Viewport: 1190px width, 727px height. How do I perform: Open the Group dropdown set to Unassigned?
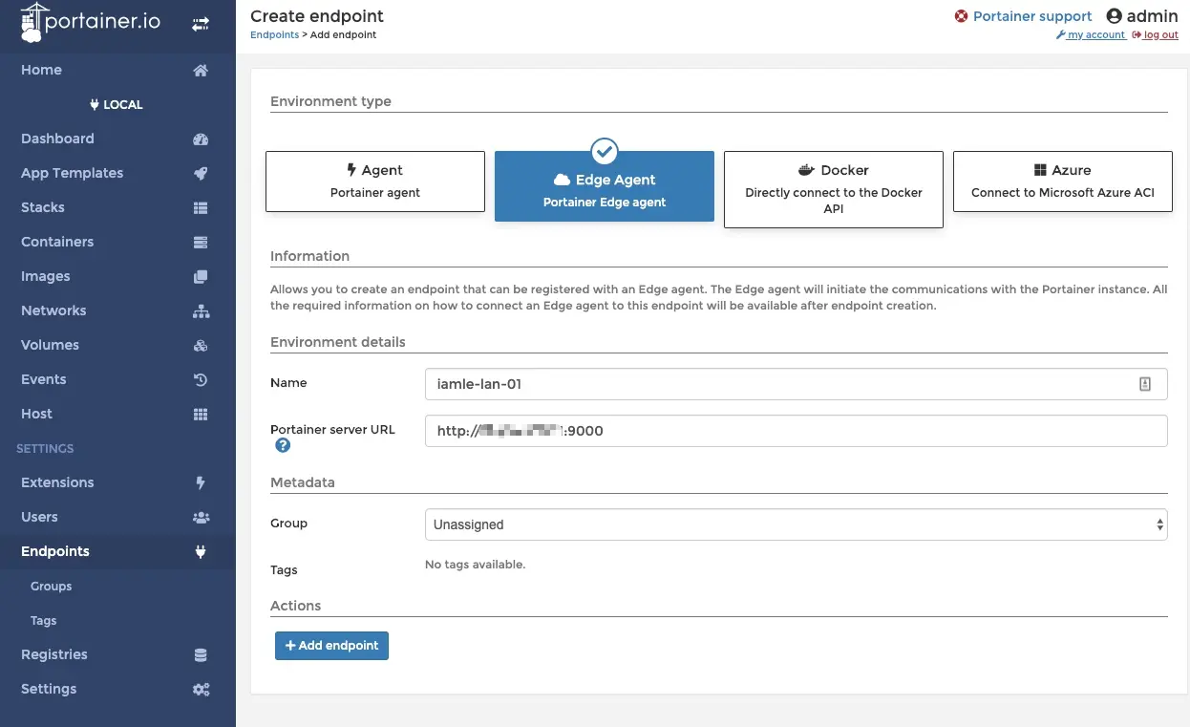pos(797,524)
